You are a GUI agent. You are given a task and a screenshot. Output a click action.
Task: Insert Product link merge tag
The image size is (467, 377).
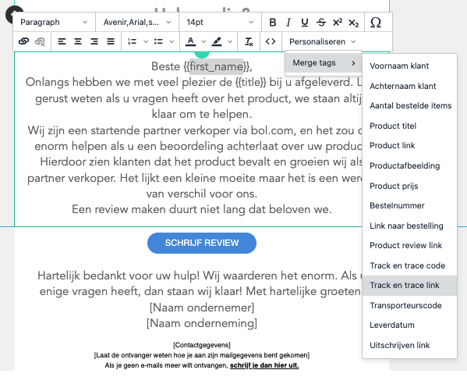tap(409, 145)
